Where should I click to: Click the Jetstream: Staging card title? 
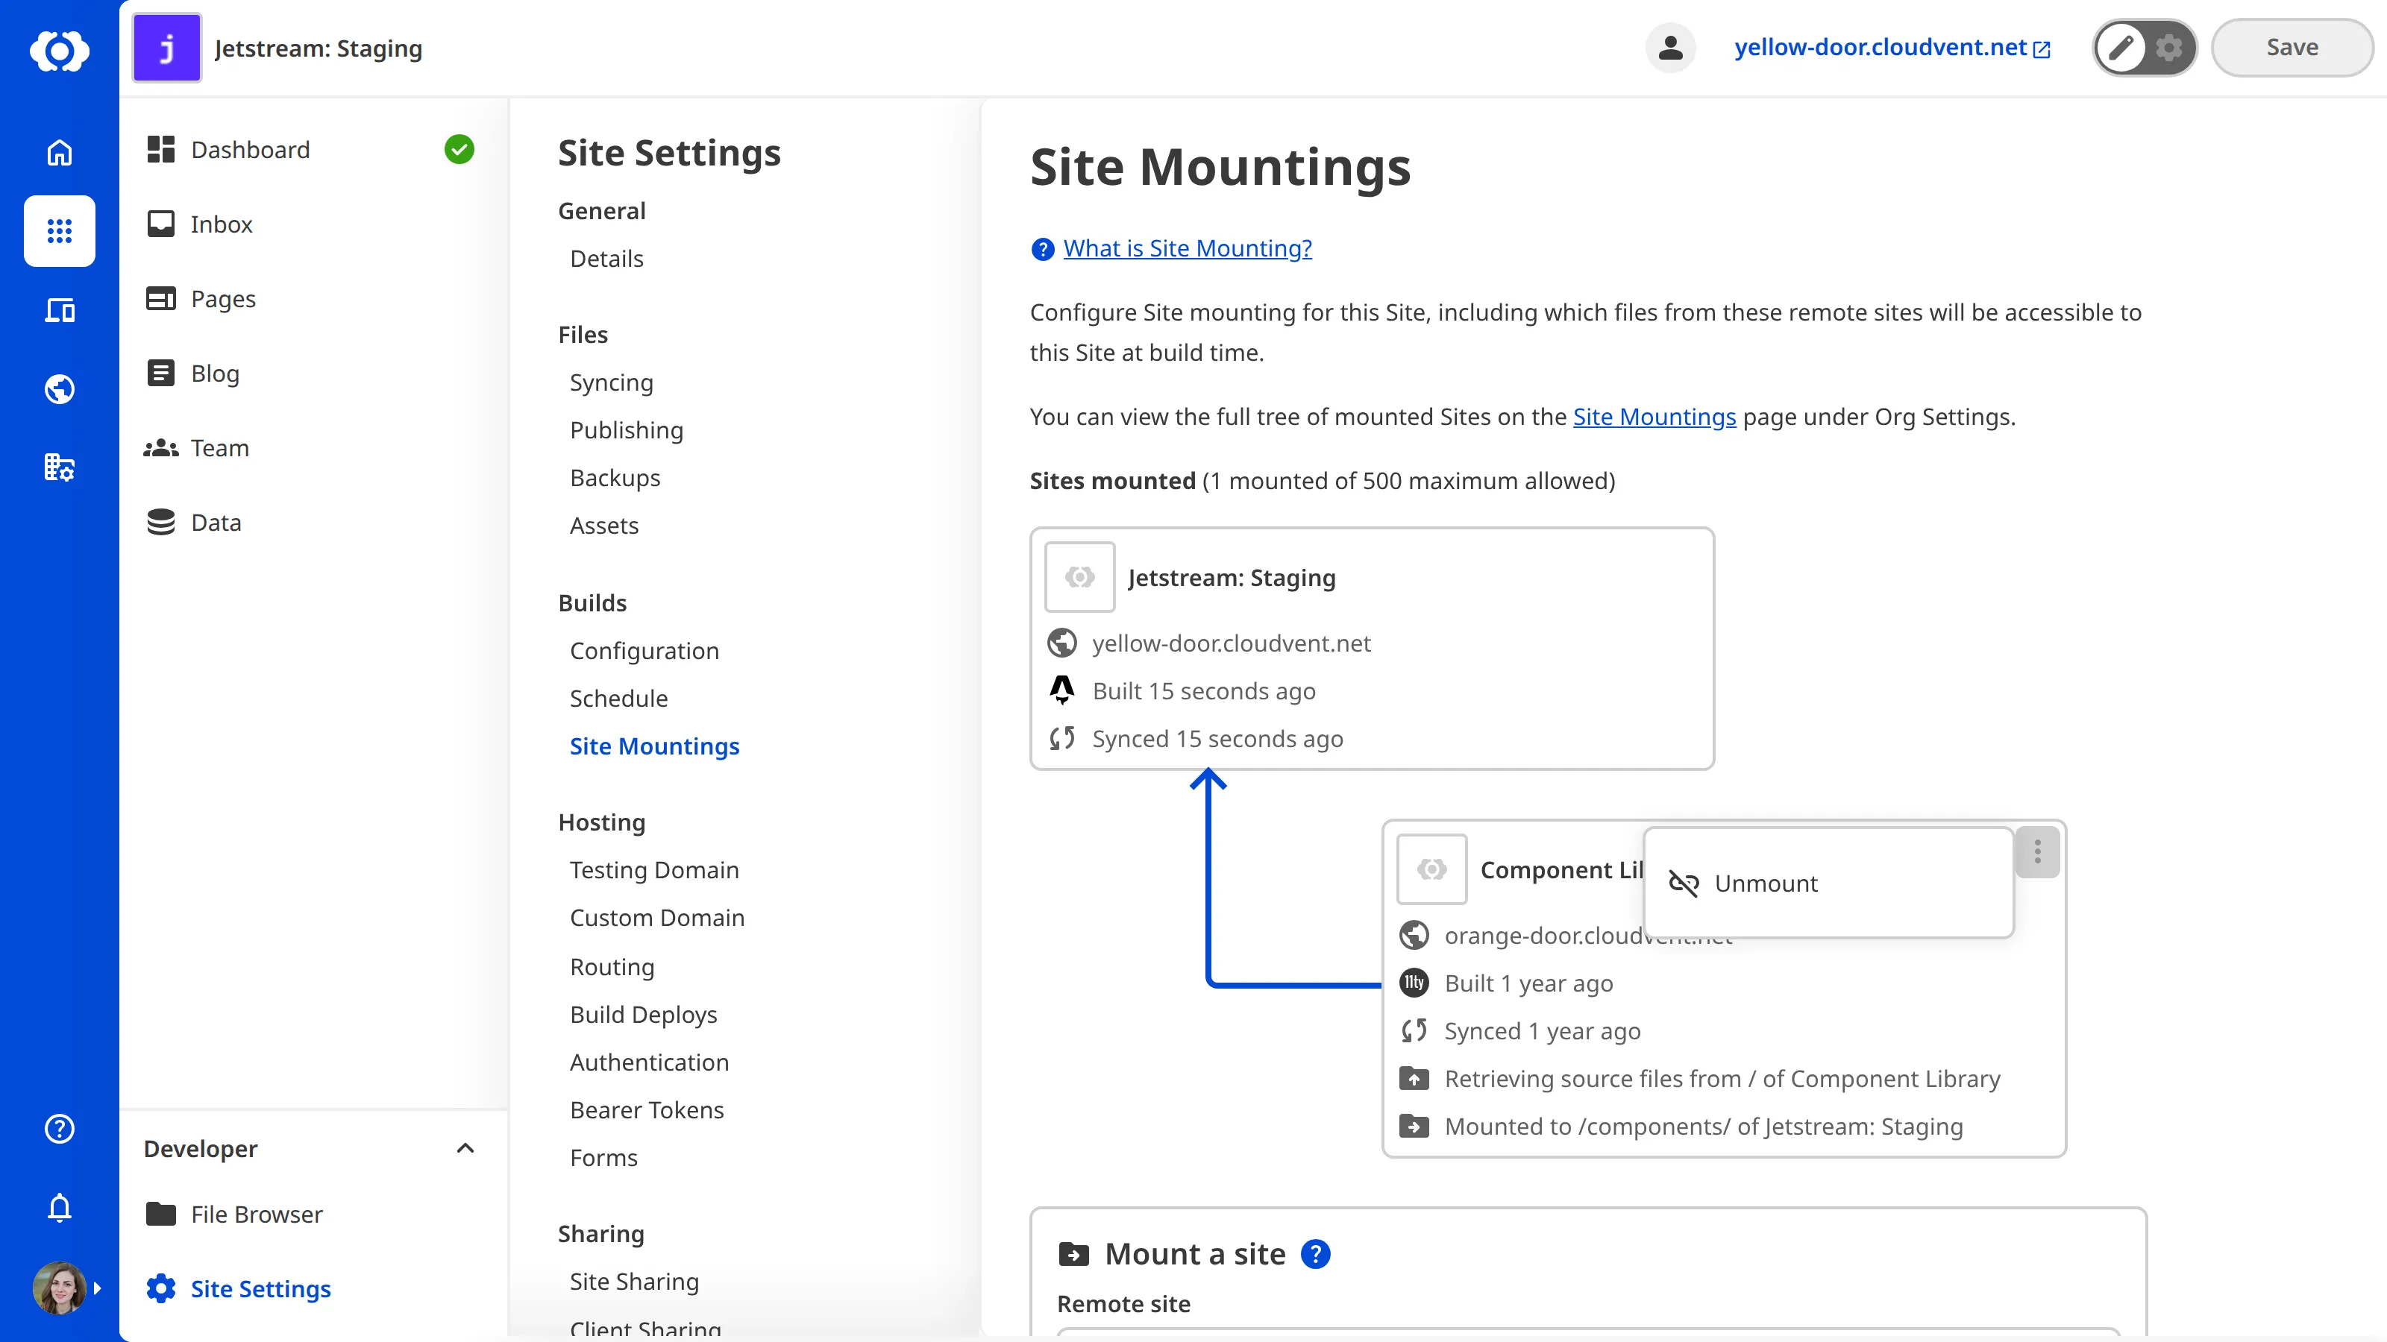tap(1232, 578)
